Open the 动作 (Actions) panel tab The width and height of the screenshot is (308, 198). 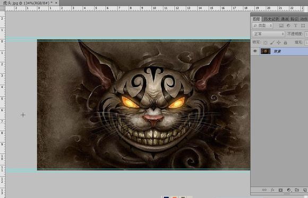tap(304, 19)
